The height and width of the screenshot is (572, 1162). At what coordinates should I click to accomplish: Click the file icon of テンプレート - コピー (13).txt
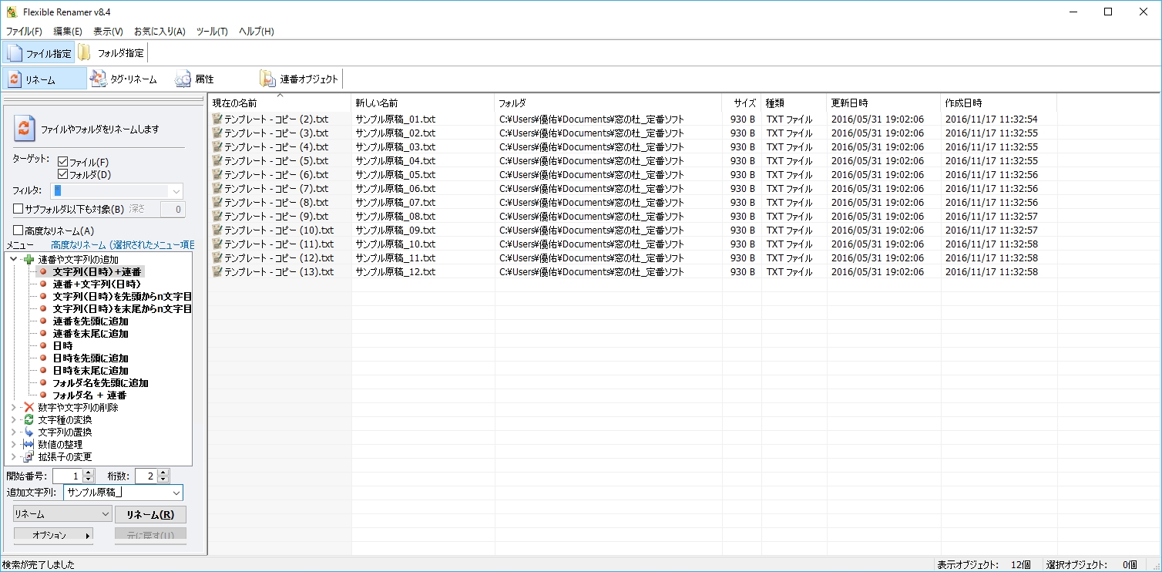point(217,271)
